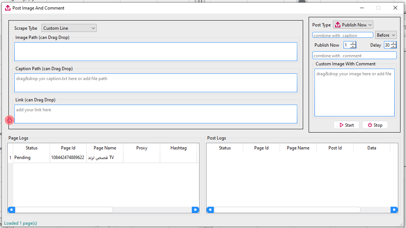
Task: Click the red bug icon on the left edge
Action: pyautogui.click(x=9, y=120)
